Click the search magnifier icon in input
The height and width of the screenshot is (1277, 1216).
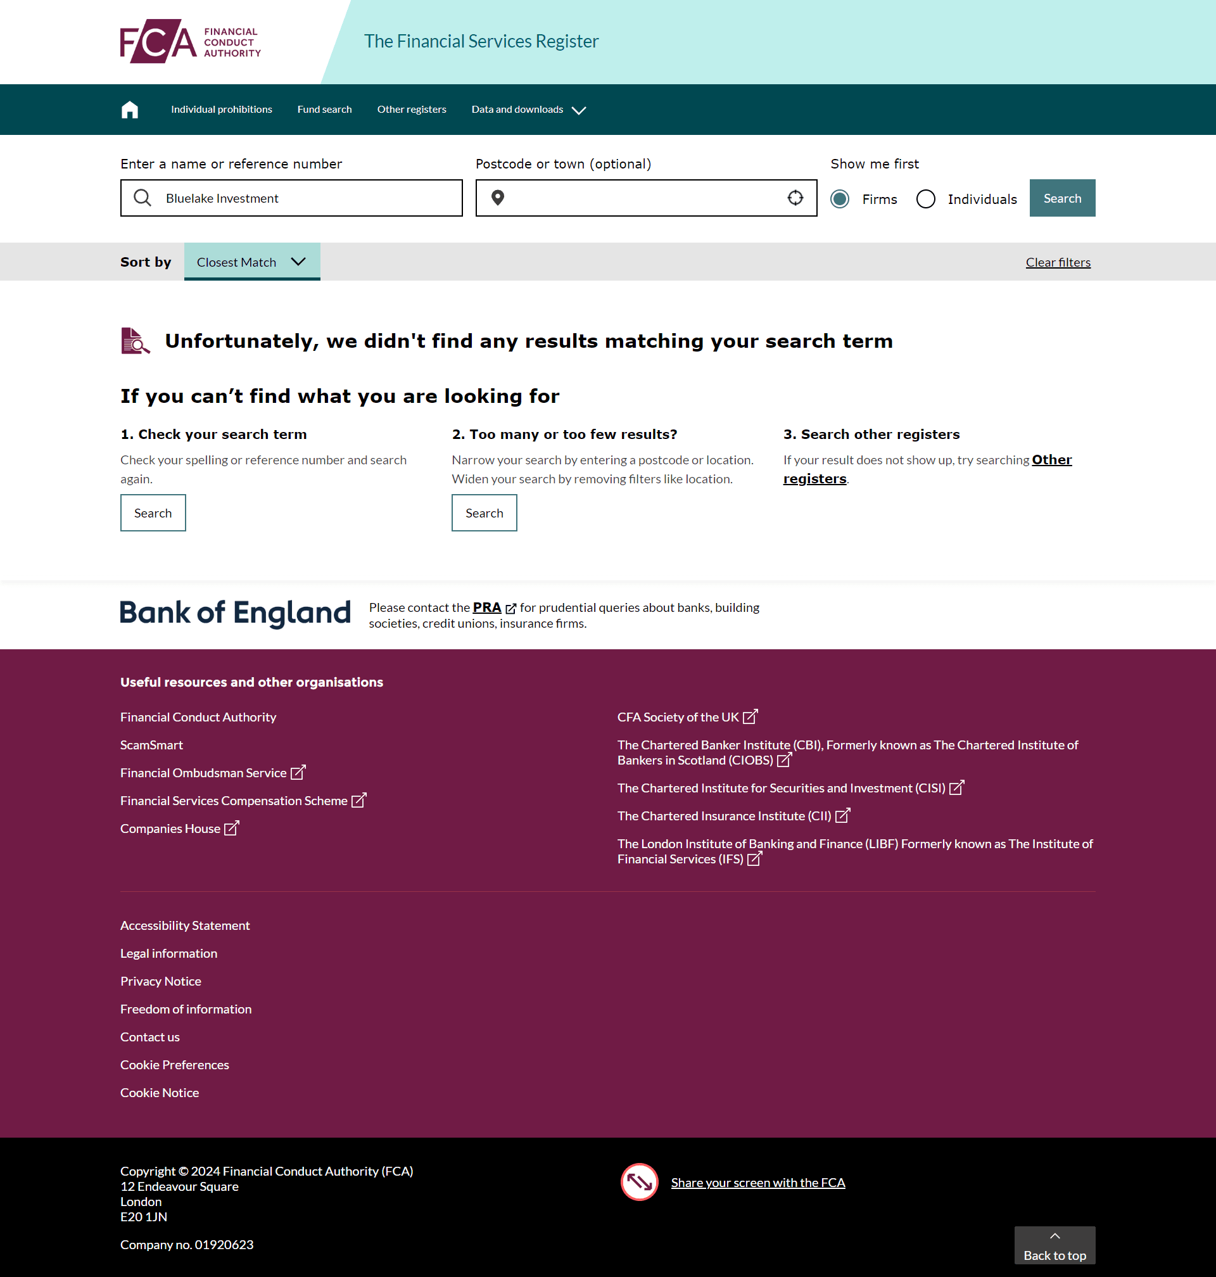tap(142, 198)
